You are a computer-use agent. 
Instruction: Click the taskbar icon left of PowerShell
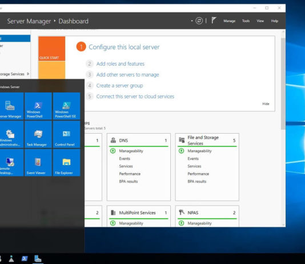[x=11, y=258]
